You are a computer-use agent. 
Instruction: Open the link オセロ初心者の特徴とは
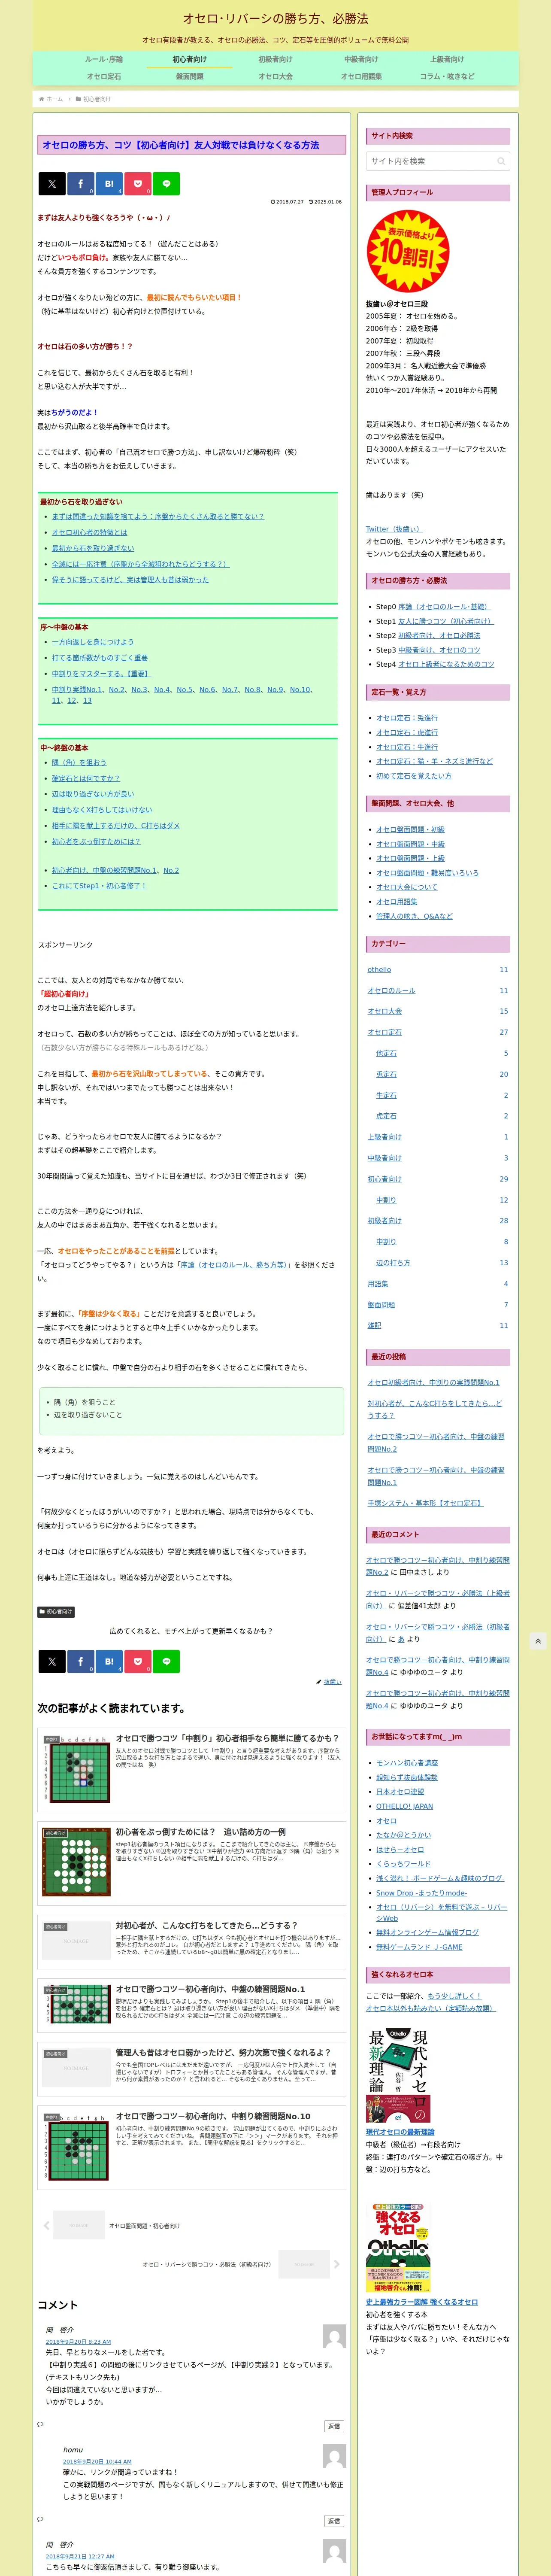[90, 532]
